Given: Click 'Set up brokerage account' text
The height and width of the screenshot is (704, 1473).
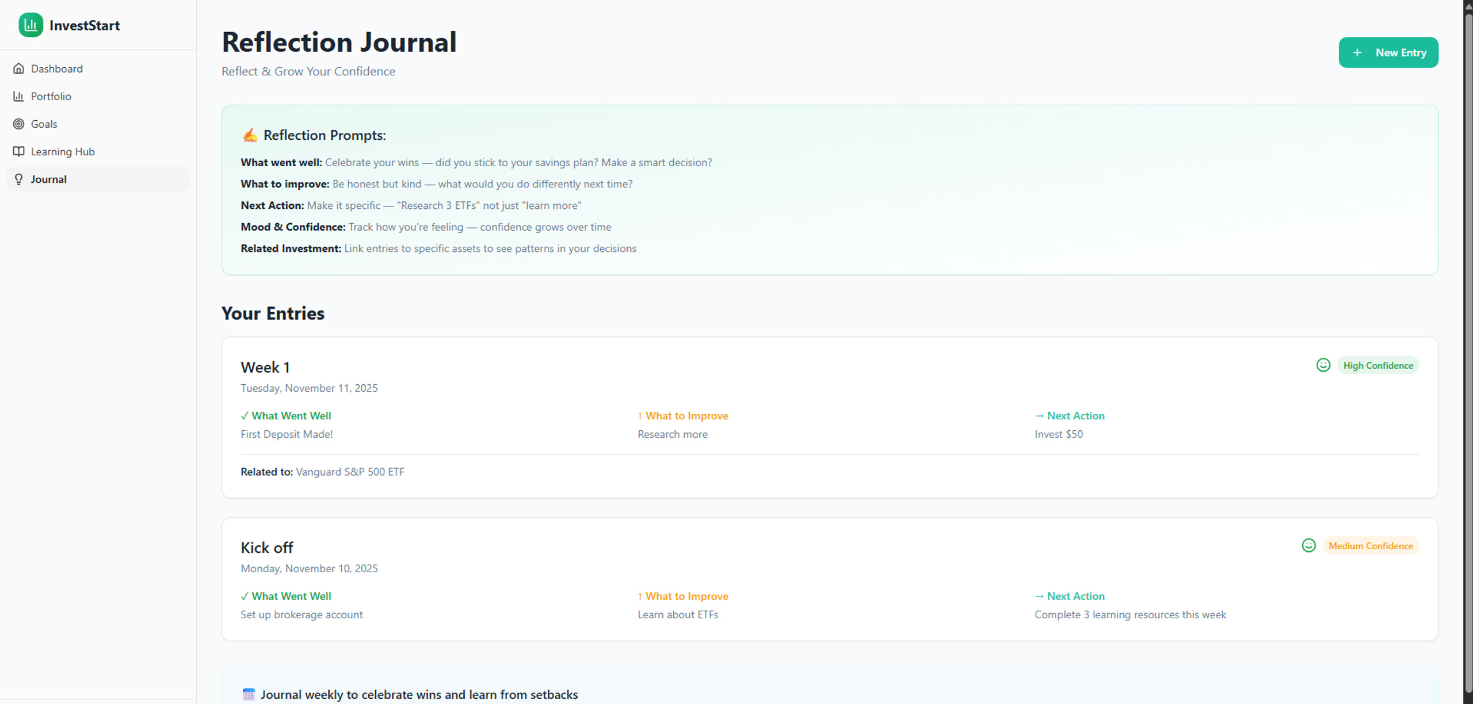Looking at the screenshot, I should 302,614.
